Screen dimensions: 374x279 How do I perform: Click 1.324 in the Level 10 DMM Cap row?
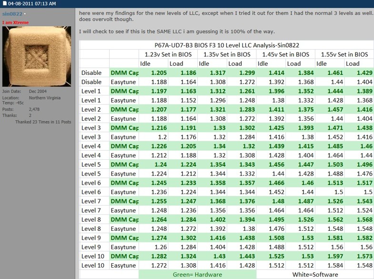188,257
